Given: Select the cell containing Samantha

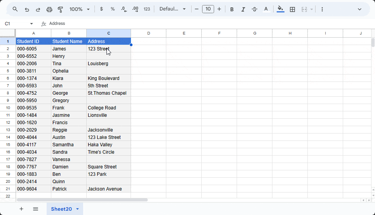Looking at the screenshot, I should [x=69, y=144].
